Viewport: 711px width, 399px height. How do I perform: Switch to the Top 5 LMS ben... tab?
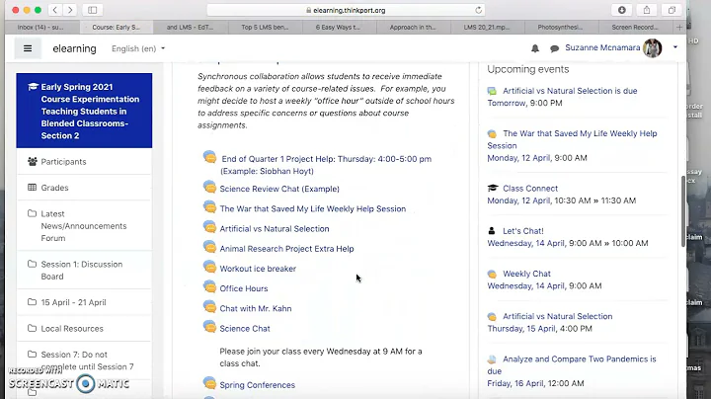click(265, 28)
